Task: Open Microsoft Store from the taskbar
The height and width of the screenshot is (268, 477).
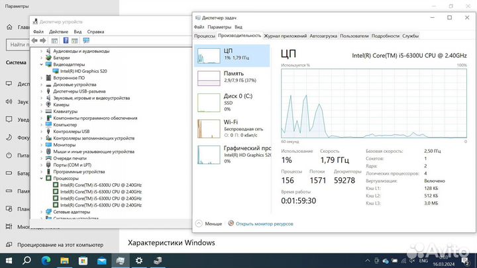Action: 83,261
